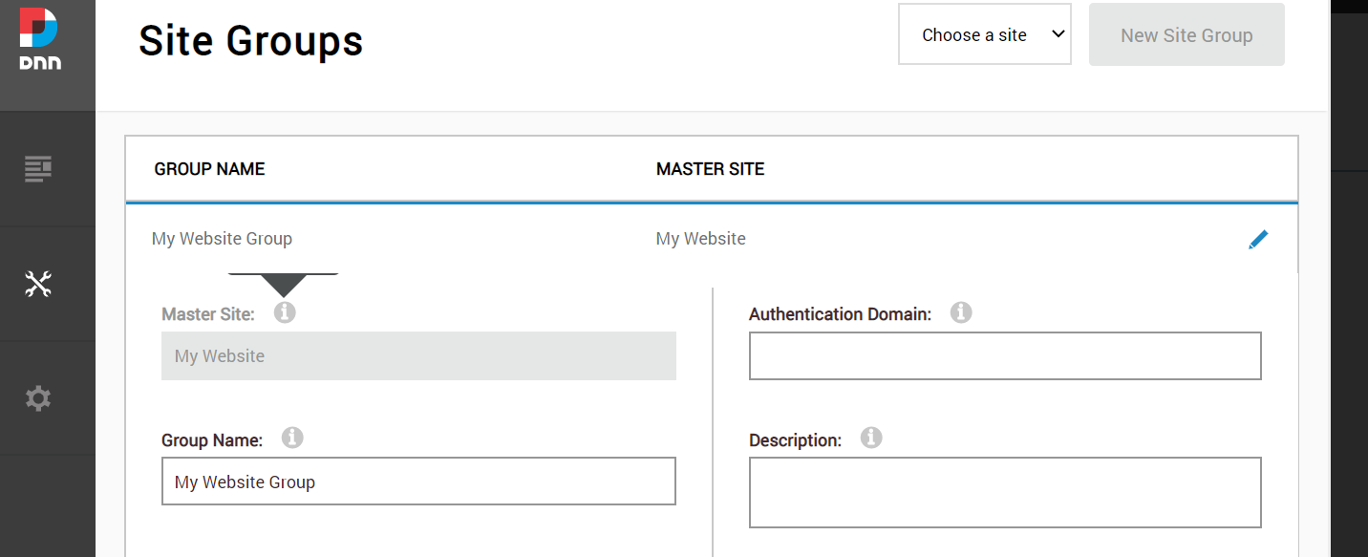Image resolution: width=1368 pixels, height=557 pixels.
Task: Click the chevron on the site selector
Action: (x=1058, y=33)
